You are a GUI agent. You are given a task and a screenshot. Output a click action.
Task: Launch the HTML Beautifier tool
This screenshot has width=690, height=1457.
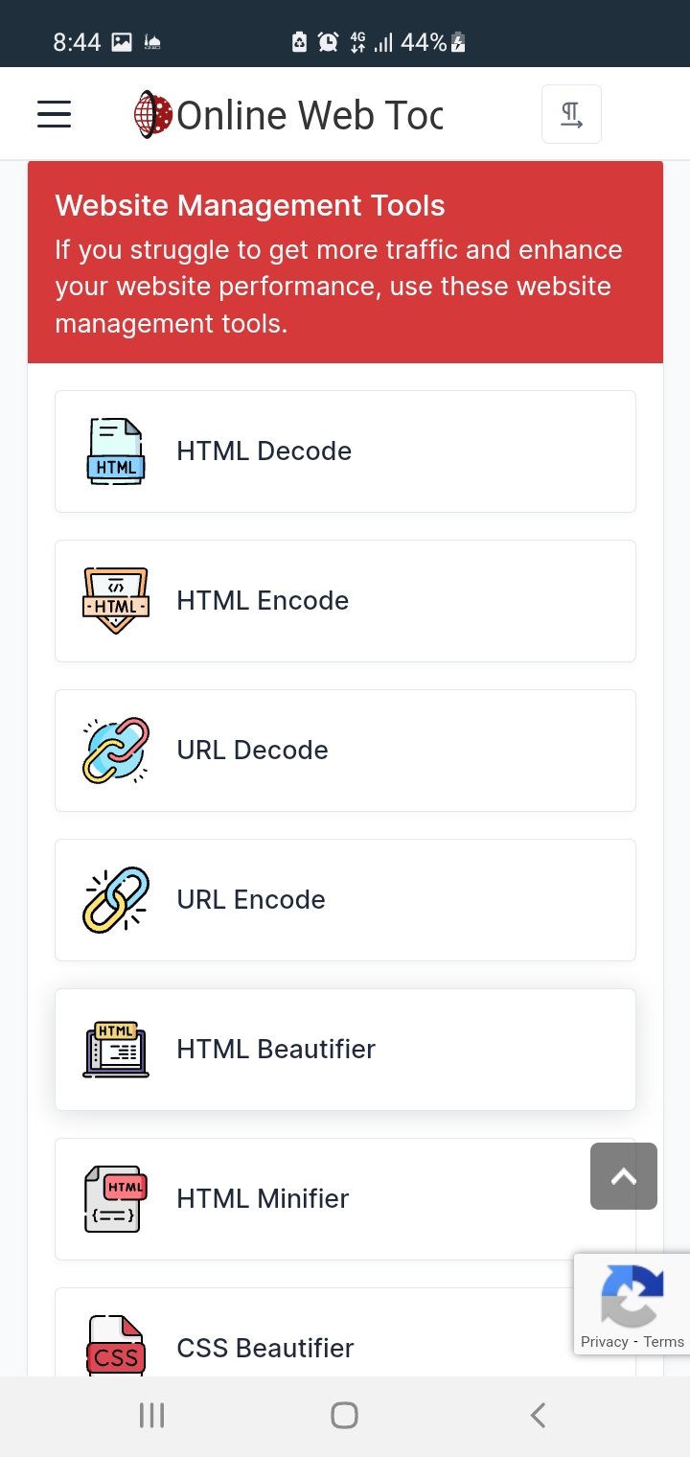click(x=276, y=1050)
